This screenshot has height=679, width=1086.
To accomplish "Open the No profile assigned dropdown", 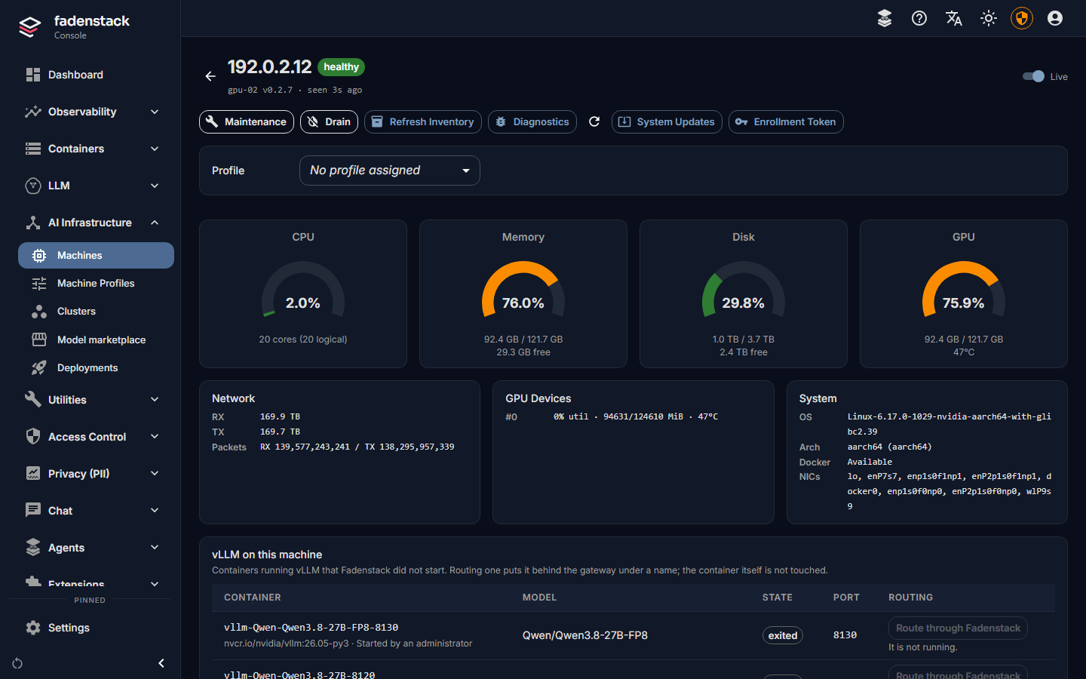I will [x=390, y=171].
